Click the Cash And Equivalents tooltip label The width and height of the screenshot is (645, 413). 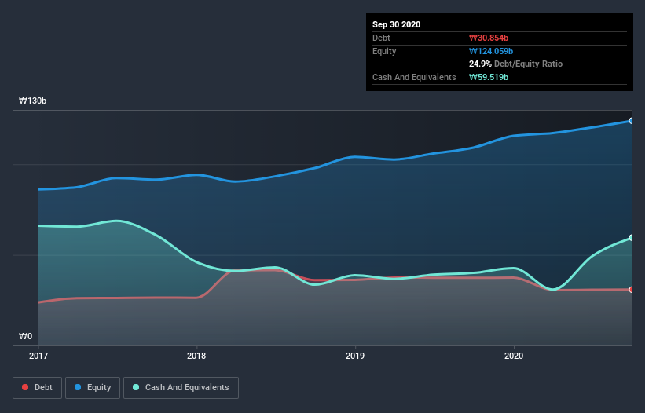pyautogui.click(x=414, y=77)
